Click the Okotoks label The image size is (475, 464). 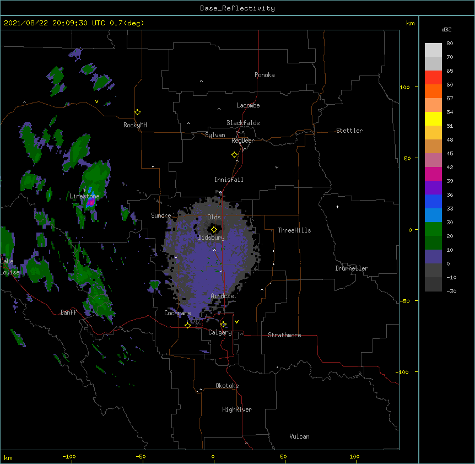pos(227,386)
